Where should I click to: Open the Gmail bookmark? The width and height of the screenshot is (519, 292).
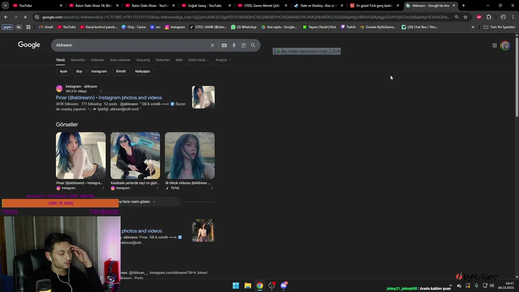[x=45, y=27]
